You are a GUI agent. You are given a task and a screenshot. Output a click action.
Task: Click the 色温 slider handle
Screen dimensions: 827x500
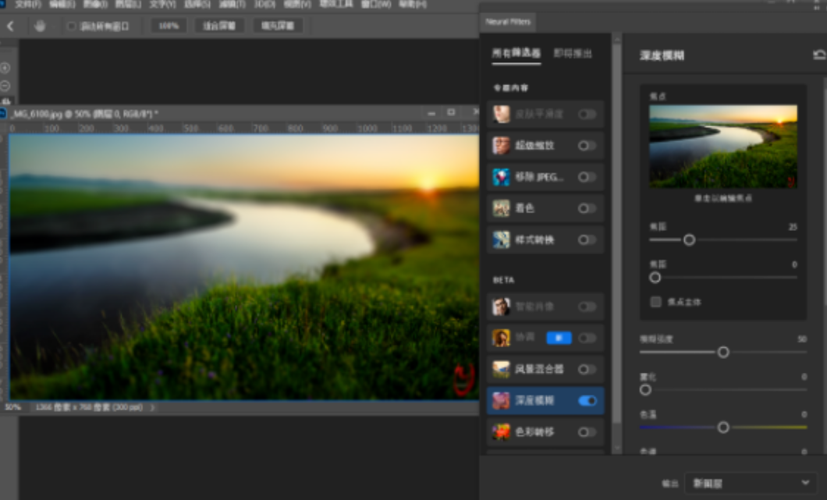click(723, 427)
